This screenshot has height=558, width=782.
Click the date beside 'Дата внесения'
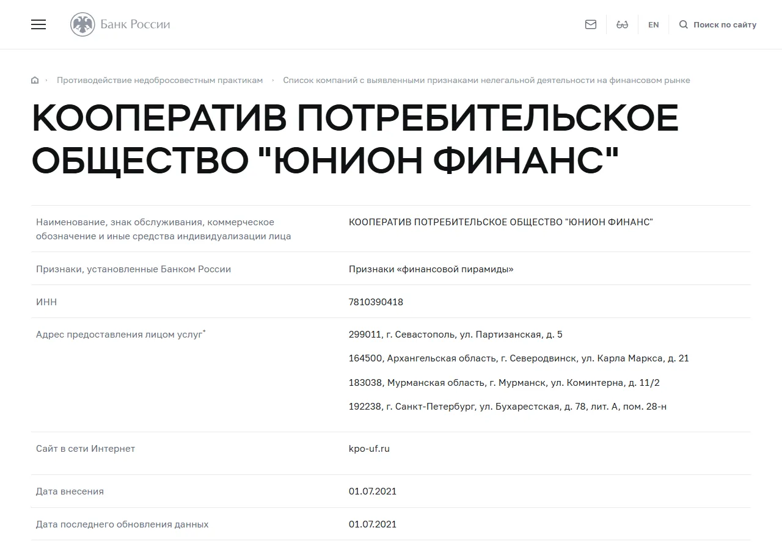373,491
